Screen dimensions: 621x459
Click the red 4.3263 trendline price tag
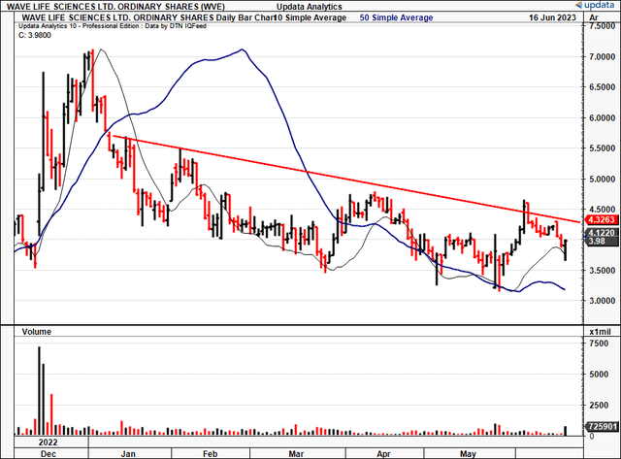(602, 219)
